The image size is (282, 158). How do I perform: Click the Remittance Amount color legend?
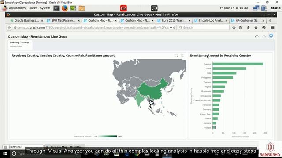pyautogui.click(x=108, y=136)
